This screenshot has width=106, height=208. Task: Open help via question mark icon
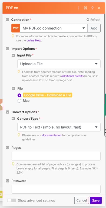pos(92,8)
